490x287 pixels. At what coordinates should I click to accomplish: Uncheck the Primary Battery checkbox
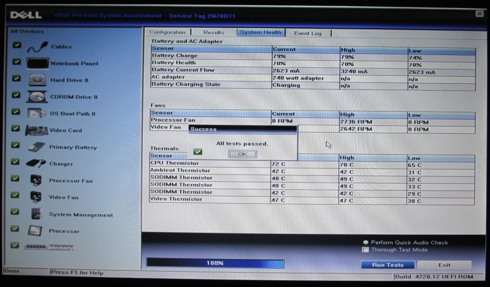pyautogui.click(x=15, y=145)
